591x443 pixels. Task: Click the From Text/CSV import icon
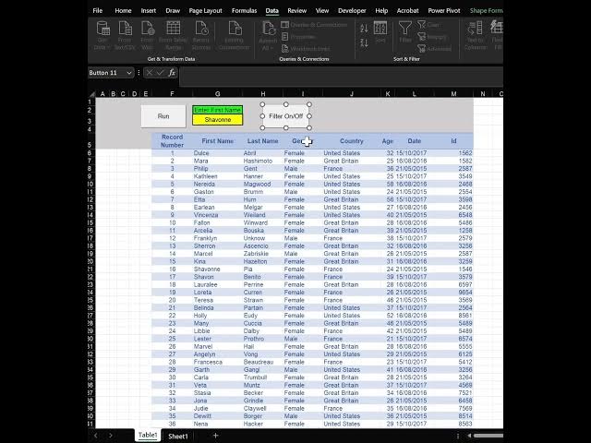point(125,35)
